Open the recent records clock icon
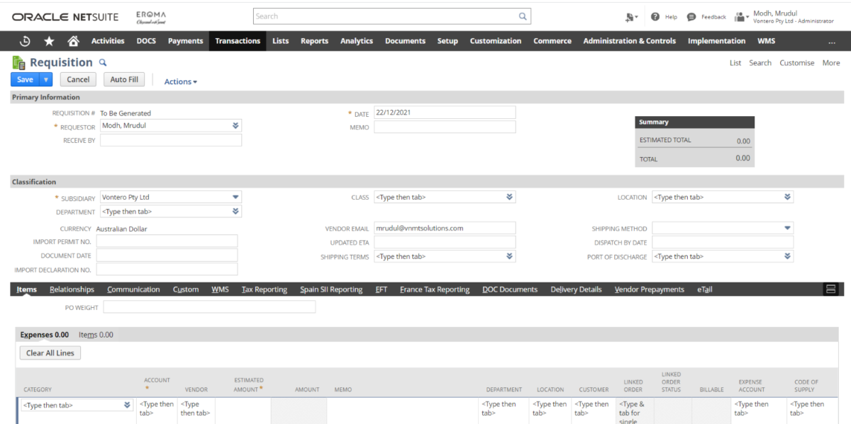851x424 pixels. 23,40
